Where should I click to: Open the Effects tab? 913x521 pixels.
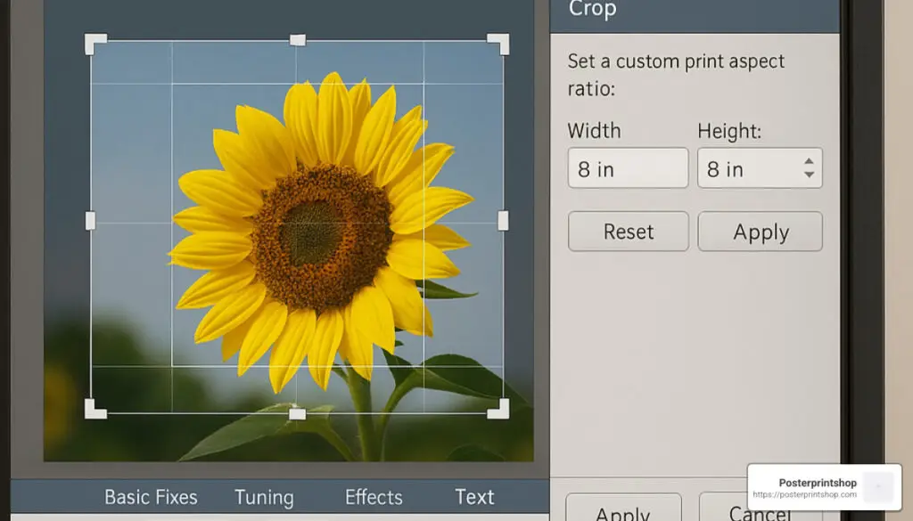coord(374,497)
